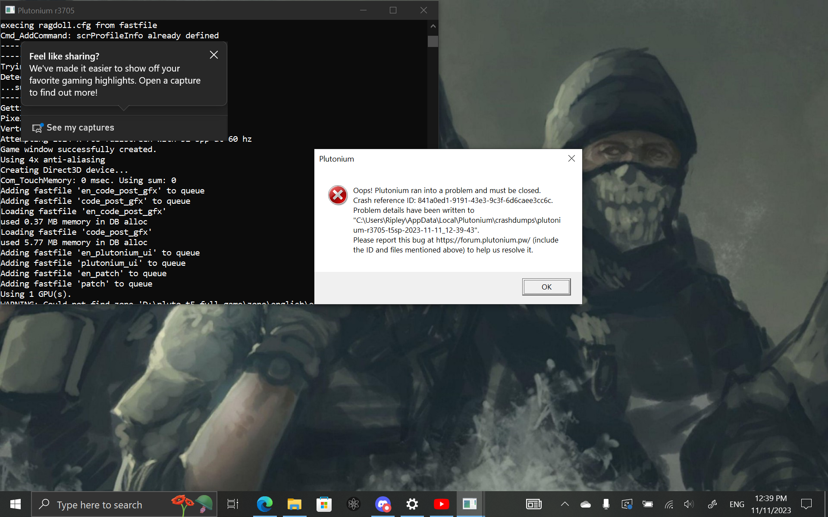Viewport: 828px width, 517px height.
Task: Click 'Feel like sharing?' tip heading
Action: click(64, 56)
